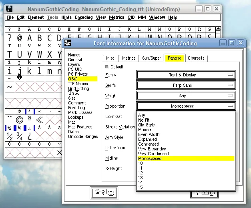The width and height of the screenshot is (251, 208).
Task: Choose Monospaced in Proportion list
Action: 186,158
